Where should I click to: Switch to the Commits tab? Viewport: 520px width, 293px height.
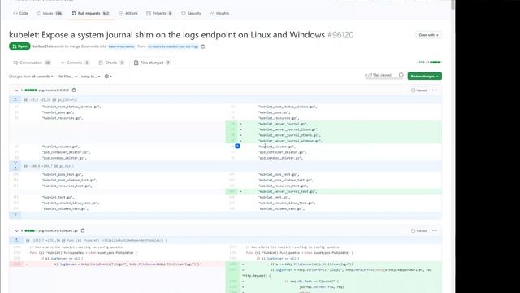75,63
